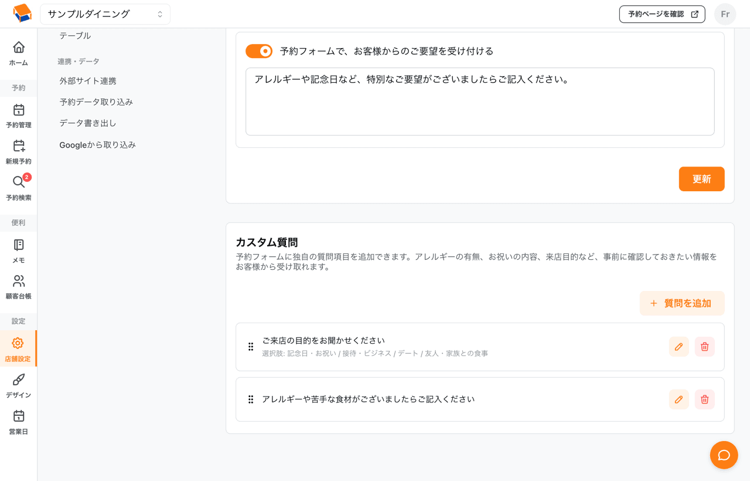
Task: Open the ホーム home icon
Action: coord(19,48)
